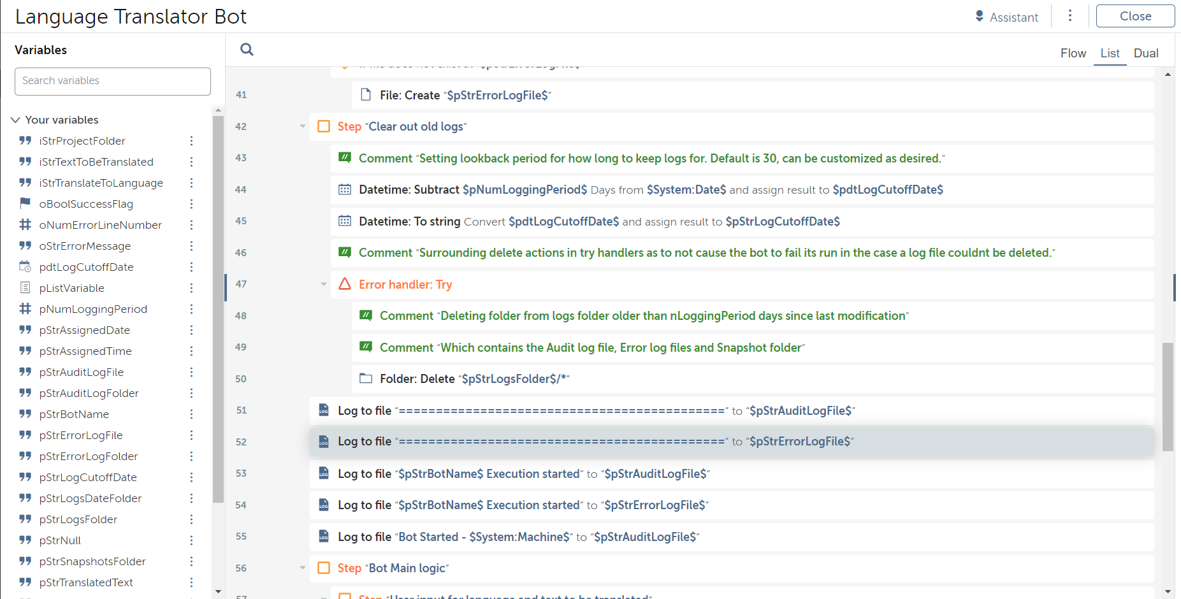
Task: Open the Assistant panel
Action: coord(1007,17)
